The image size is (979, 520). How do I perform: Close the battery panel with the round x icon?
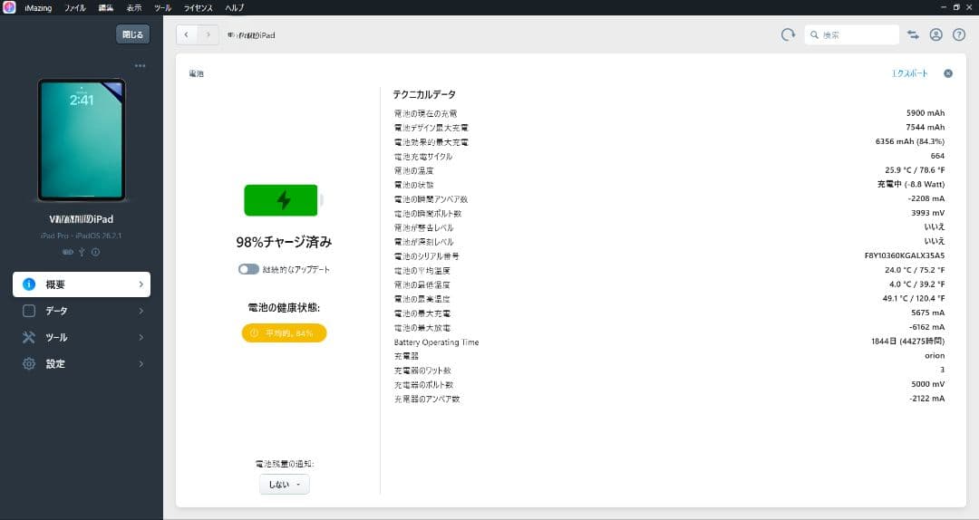click(948, 73)
